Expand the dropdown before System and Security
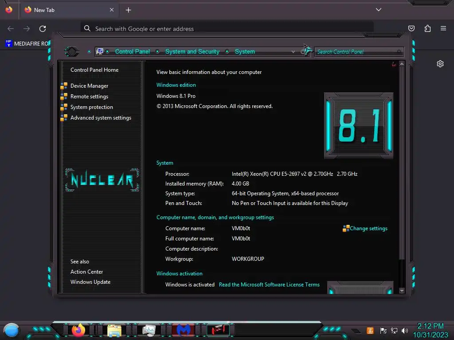The height and width of the screenshot is (340, 454). (x=157, y=51)
